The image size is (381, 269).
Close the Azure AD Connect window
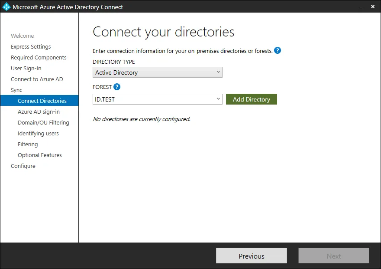click(373, 7)
